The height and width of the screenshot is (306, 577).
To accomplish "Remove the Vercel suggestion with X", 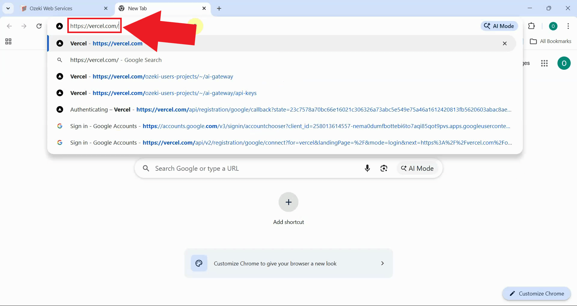I will (x=505, y=44).
